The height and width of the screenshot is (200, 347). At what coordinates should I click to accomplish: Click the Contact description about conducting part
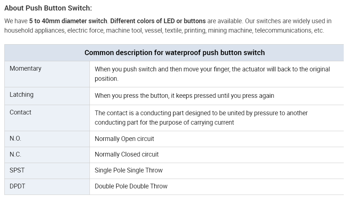pyautogui.click(x=201, y=118)
